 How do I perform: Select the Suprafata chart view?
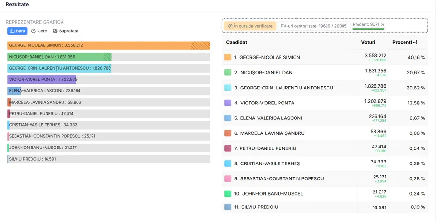coord(65,31)
